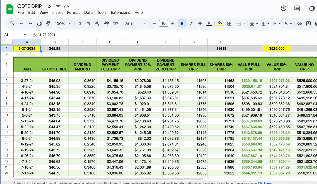Decrease decimal places
Screen dimensions: 317x184
97,23
